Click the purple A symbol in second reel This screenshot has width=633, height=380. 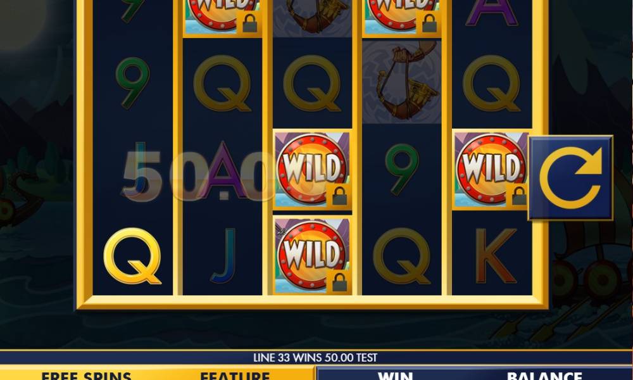click(x=222, y=170)
